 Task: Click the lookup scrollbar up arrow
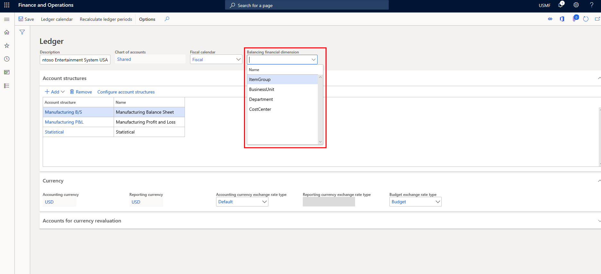[x=320, y=77]
